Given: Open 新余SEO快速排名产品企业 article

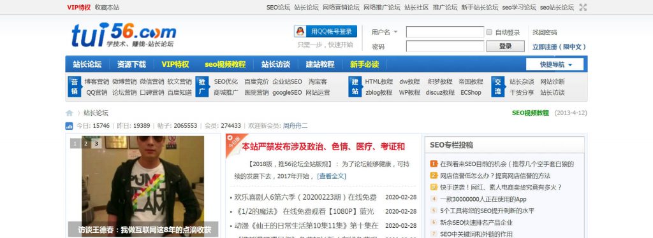Looking at the screenshot, I should click(x=476, y=222).
